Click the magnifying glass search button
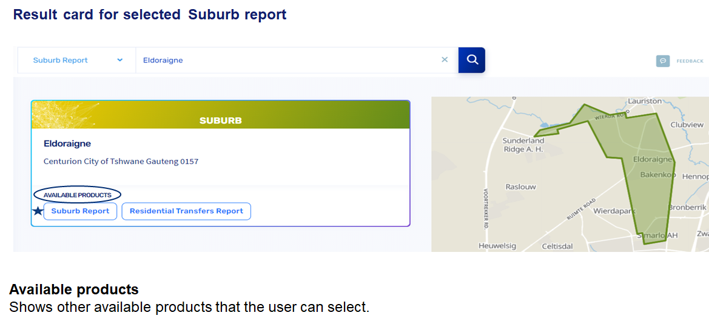The width and height of the screenshot is (709, 324). tap(472, 60)
